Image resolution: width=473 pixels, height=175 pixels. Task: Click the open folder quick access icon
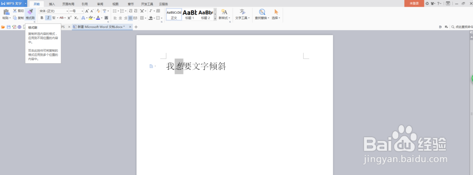[x=3, y=27]
